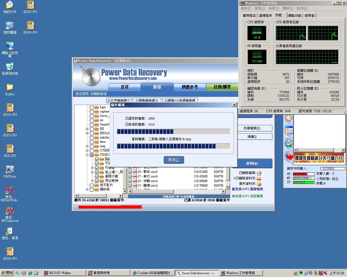Click the 過濾(I) filter button
The image size is (347, 277).
coord(252,137)
